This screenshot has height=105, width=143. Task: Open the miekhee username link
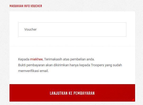(36, 59)
